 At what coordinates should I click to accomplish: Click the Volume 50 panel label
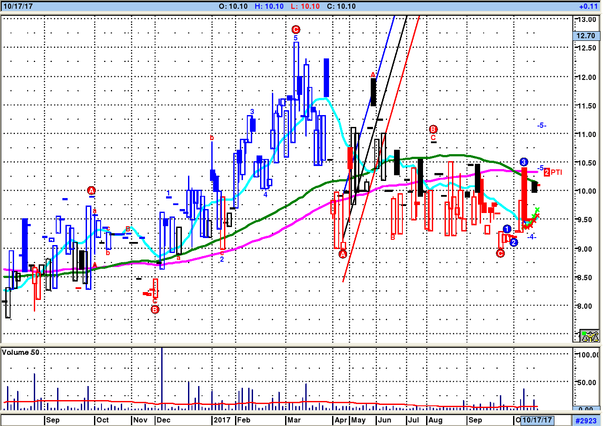point(21,352)
